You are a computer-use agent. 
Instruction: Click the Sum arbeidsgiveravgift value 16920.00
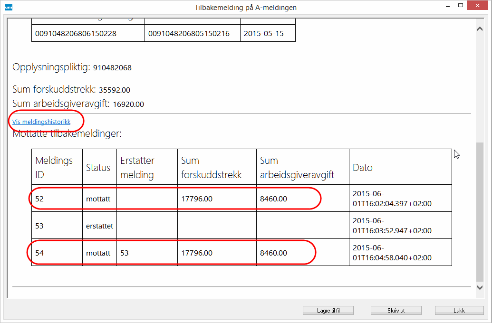coord(128,104)
